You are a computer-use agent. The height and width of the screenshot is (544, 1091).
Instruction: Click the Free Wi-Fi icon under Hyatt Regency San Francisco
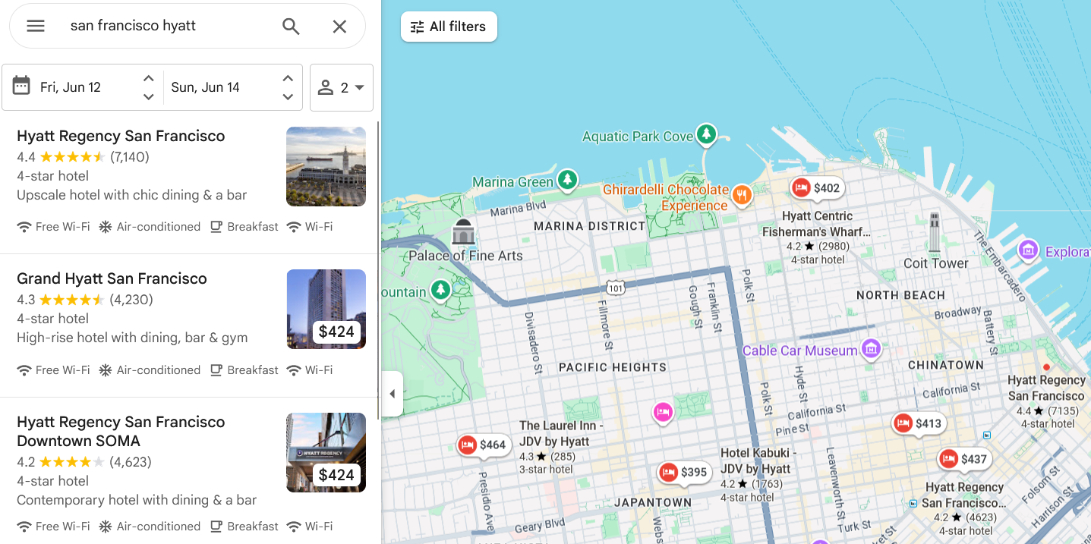point(24,227)
